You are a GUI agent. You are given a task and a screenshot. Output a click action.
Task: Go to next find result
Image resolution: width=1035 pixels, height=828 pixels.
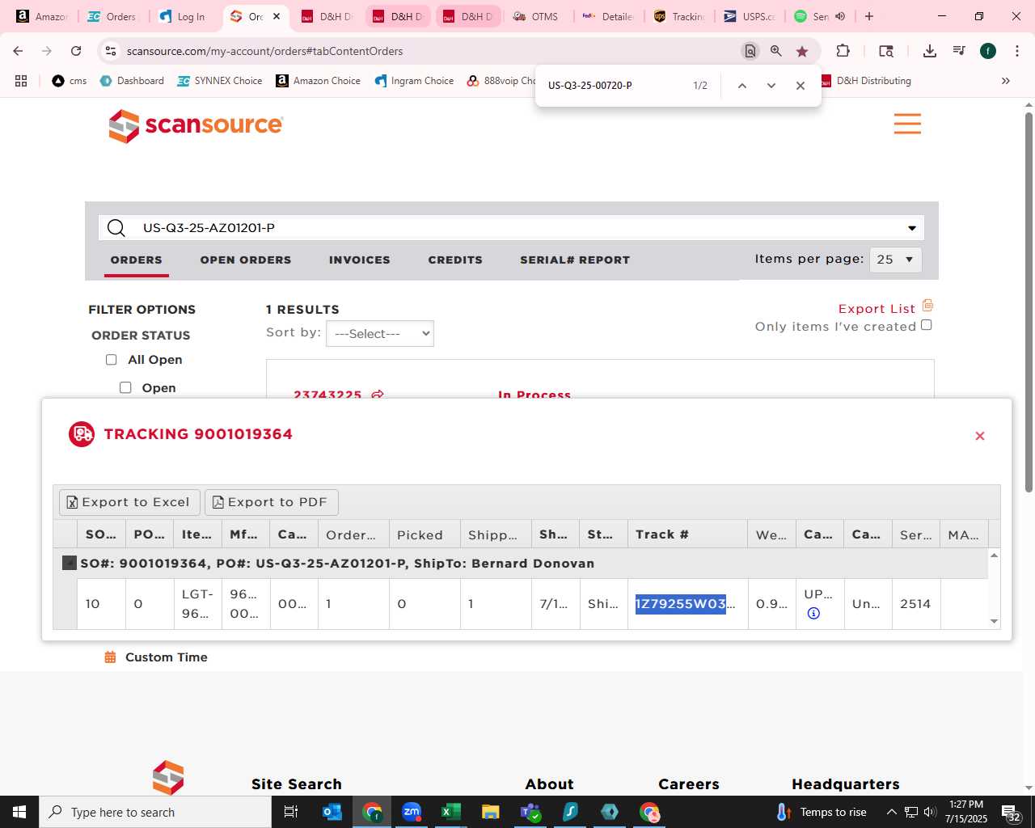(x=771, y=86)
